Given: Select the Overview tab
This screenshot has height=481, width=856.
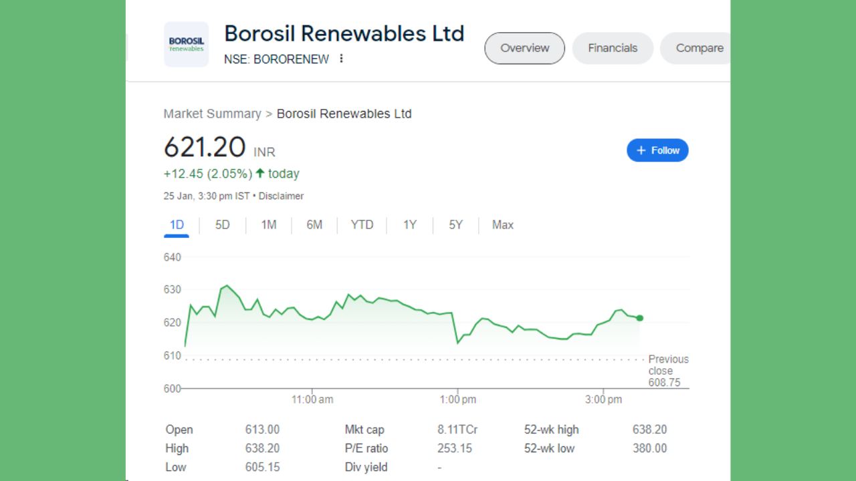Looking at the screenshot, I should tap(524, 48).
